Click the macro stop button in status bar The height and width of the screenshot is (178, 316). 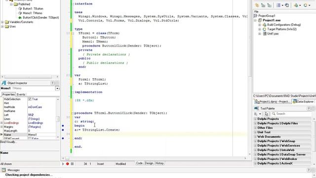click(72, 164)
